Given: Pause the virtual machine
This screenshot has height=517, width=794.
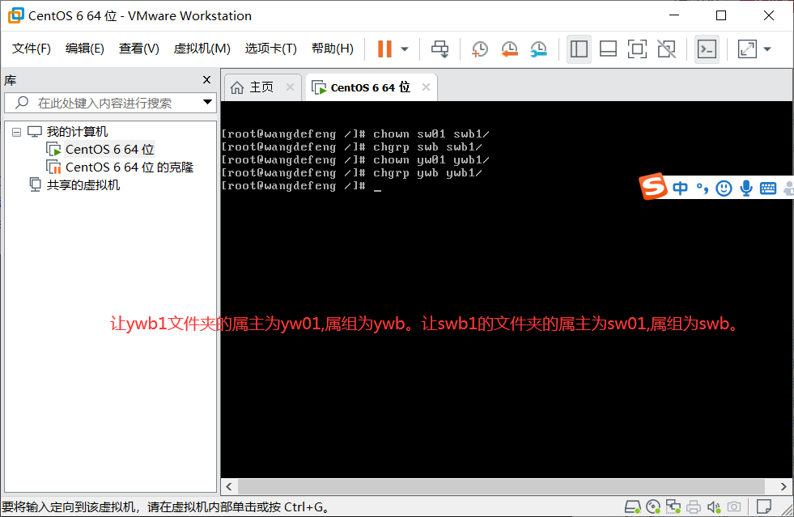Looking at the screenshot, I should coord(384,49).
